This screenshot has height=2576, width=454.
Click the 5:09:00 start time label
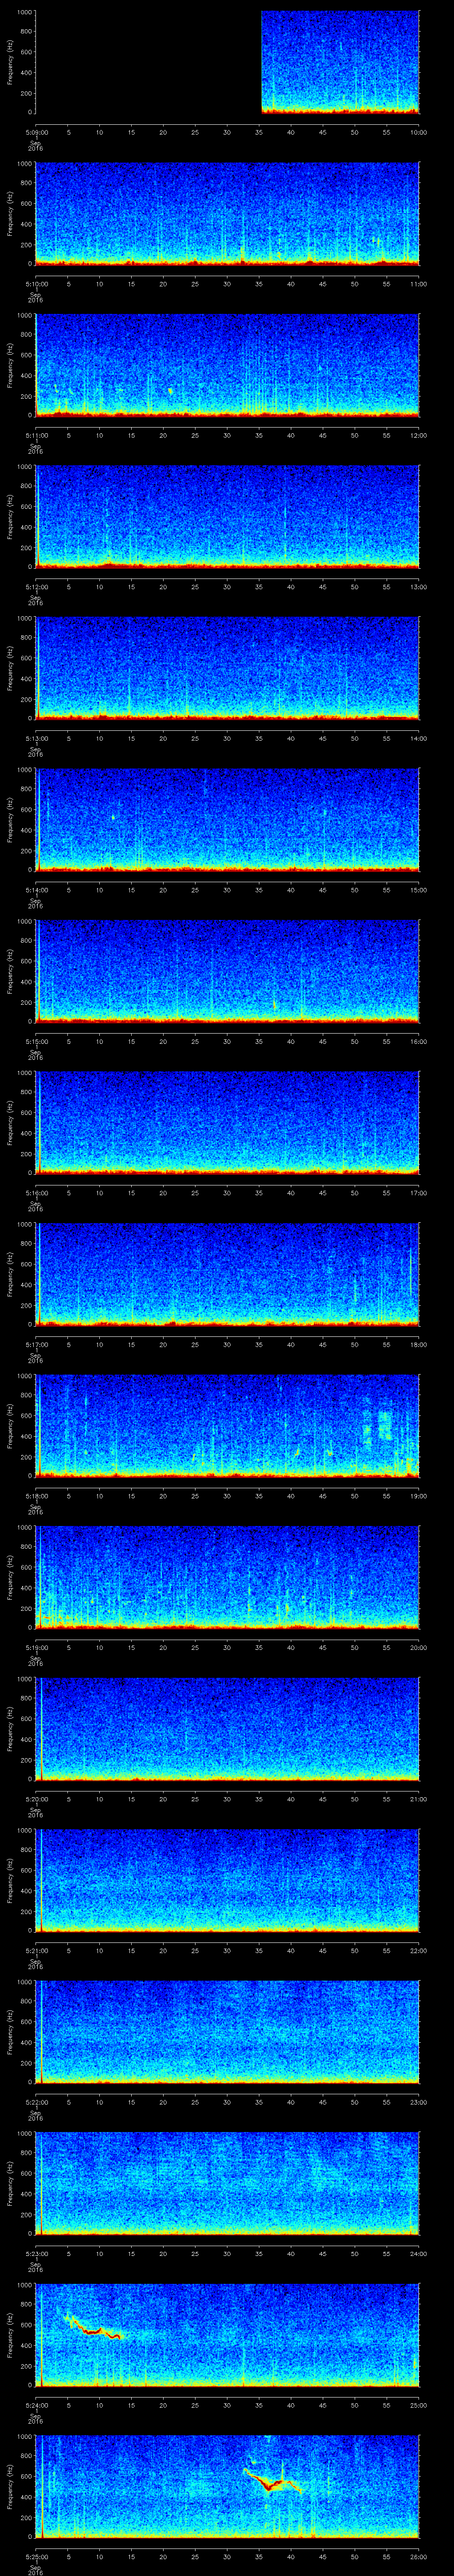point(36,132)
